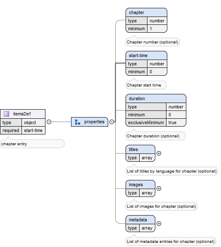Click required start-time value in itemsDef
The width and height of the screenshot is (221, 247).
point(33,130)
